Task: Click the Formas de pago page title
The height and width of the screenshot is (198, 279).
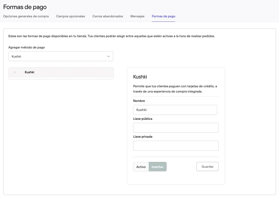Action: (25, 7)
